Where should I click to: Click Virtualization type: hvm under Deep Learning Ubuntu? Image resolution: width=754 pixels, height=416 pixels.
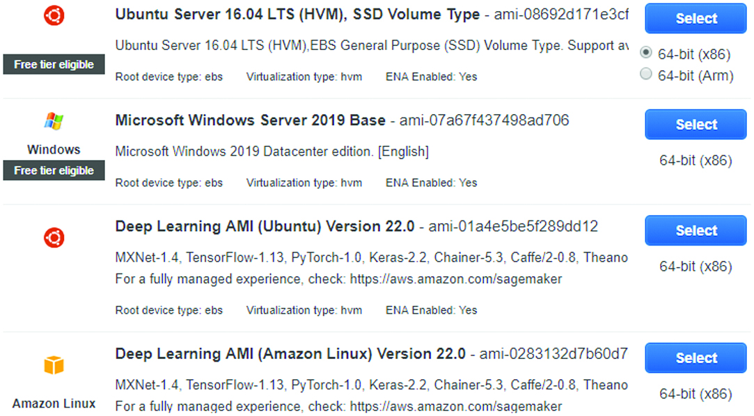[x=304, y=310]
